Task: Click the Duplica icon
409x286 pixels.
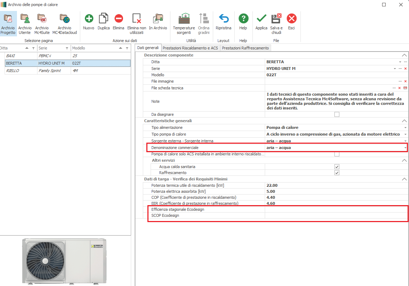Action: [104, 19]
